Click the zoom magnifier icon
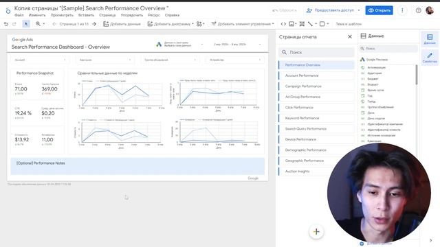The image size is (440, 247). click(38, 24)
